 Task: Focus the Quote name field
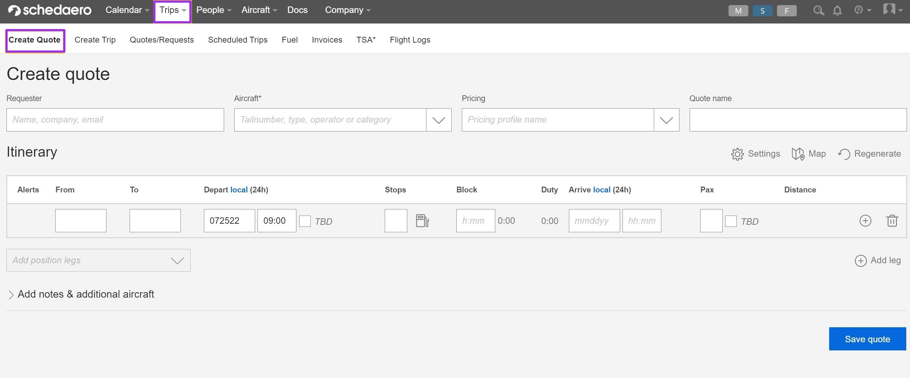pos(797,120)
